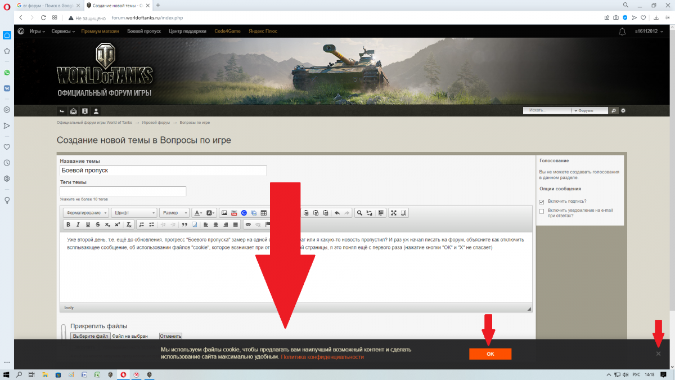Enable e-mail notification on replies checkbox

542,211
